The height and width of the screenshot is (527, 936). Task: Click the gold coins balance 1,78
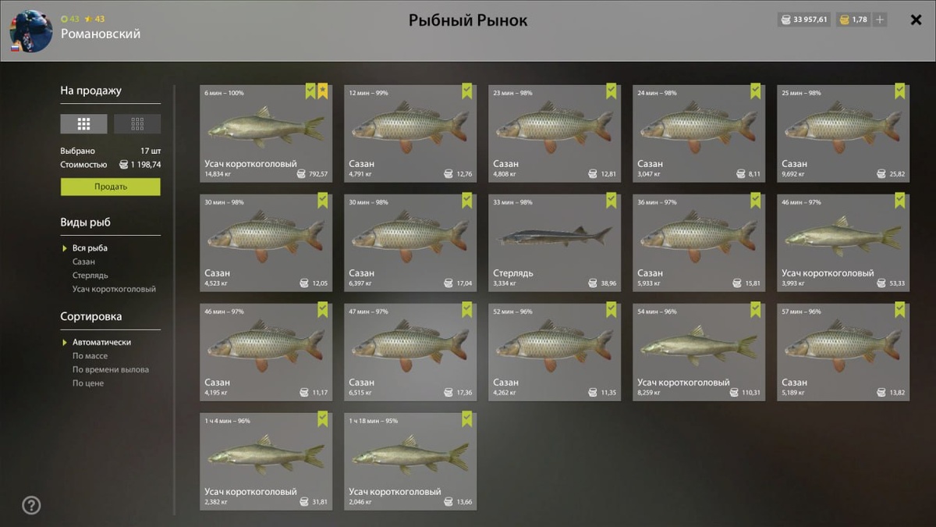[853, 20]
